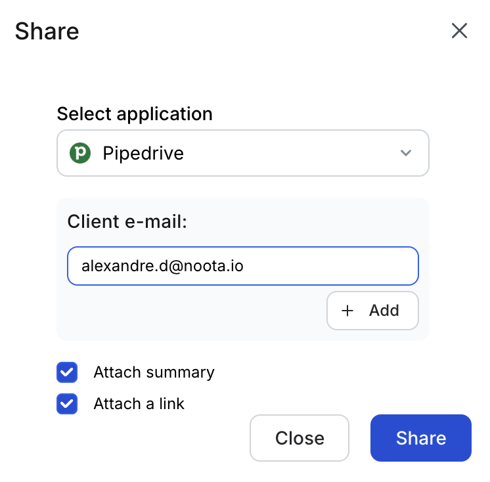Image resolution: width=490 pixels, height=482 pixels.
Task: Click the plus icon in the Add button
Action: [347, 311]
